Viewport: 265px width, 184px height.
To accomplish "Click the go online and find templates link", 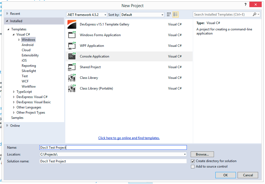I will [x=129, y=138].
